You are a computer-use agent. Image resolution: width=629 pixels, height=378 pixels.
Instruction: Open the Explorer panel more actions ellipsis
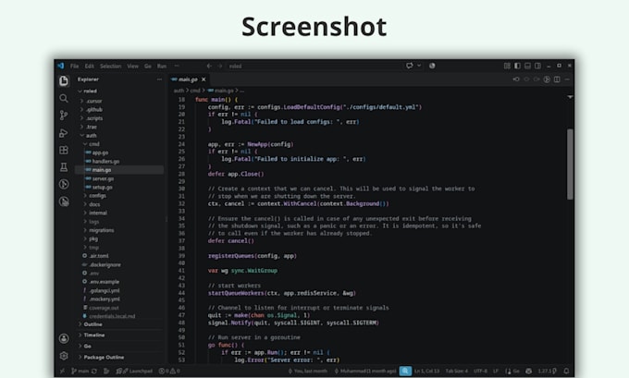point(159,79)
